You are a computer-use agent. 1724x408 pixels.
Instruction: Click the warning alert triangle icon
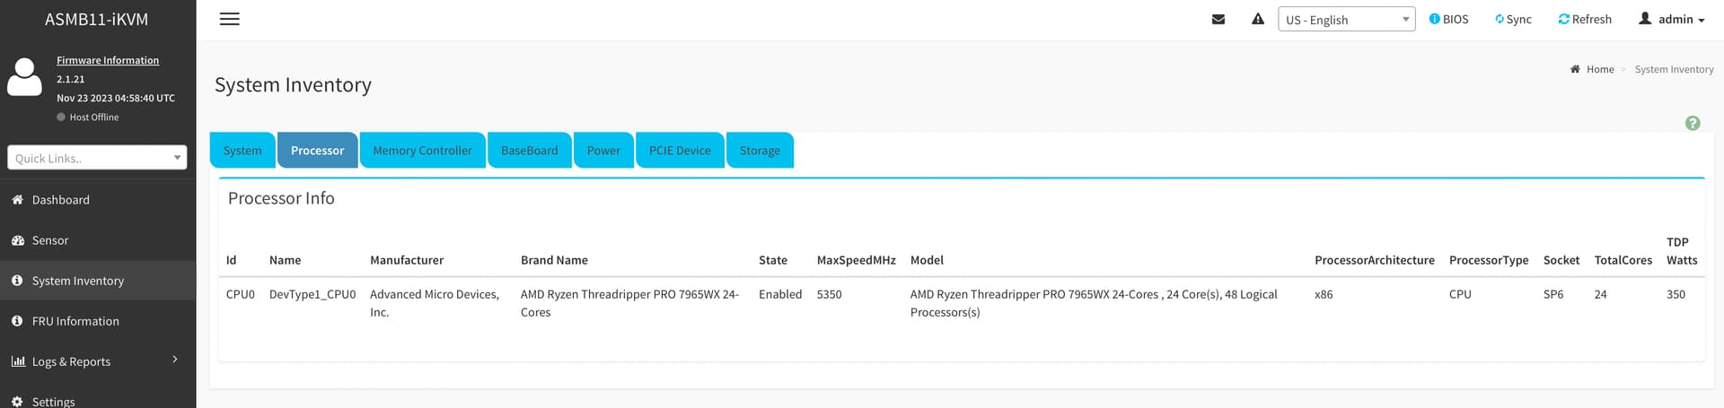coord(1257,19)
